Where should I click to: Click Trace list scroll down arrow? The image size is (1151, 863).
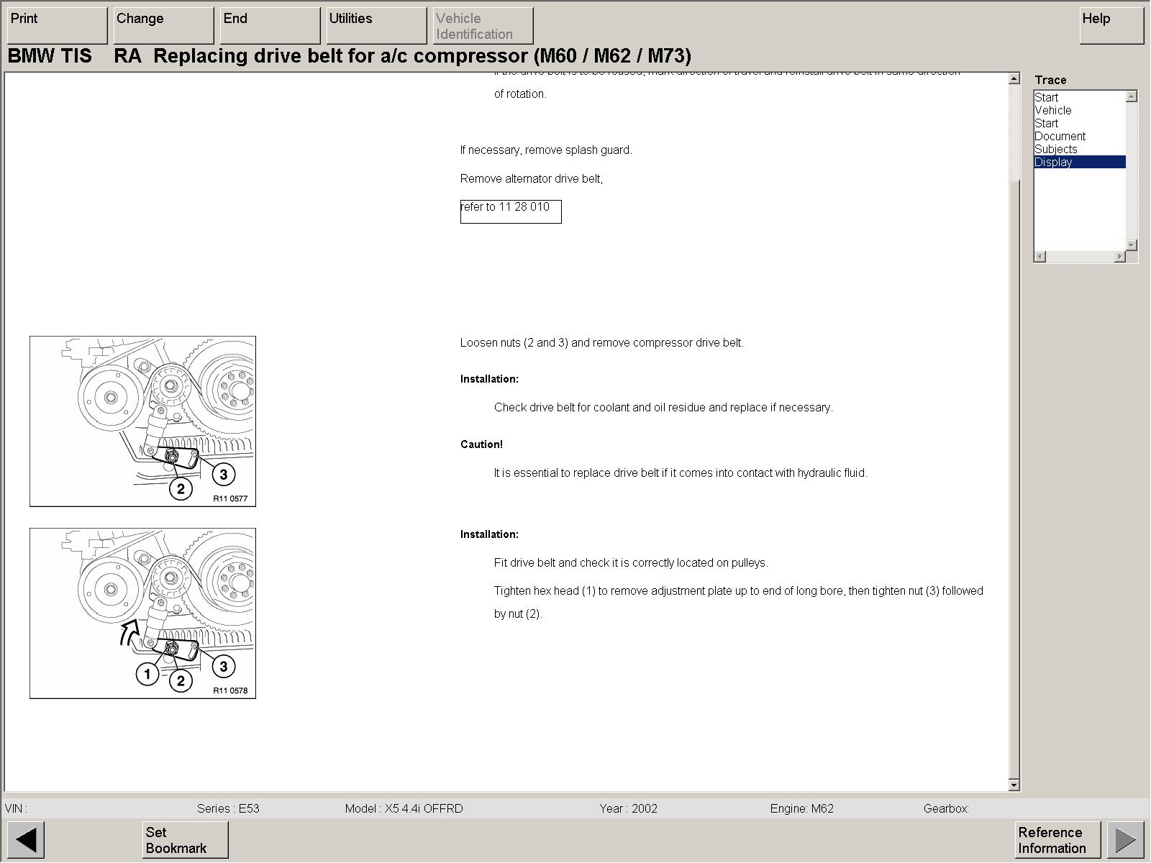pyautogui.click(x=1132, y=245)
